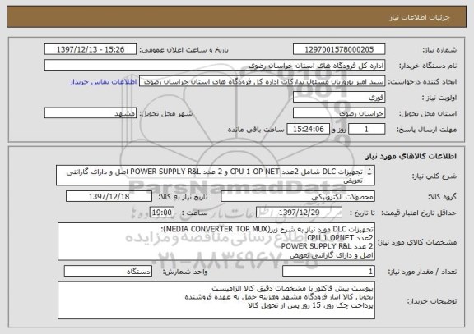Select the public announcement date field 1397/12/13 - 15:26
Image resolution: width=474 pixels, height=334 pixels.
pyautogui.click(x=91, y=49)
